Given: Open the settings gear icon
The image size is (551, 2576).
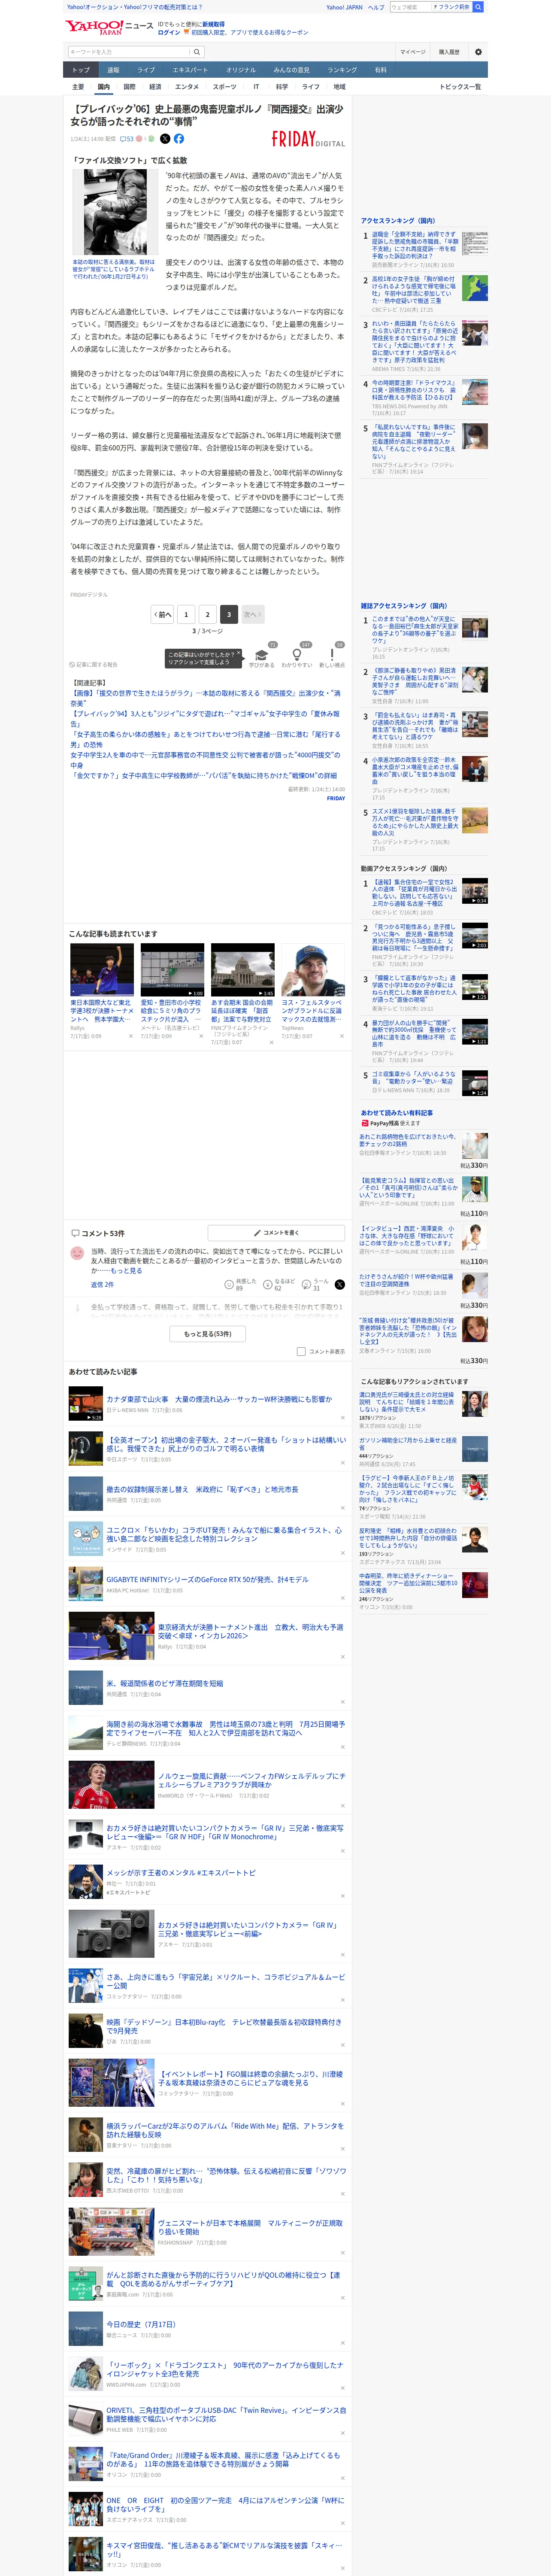Looking at the screenshot, I should click(478, 52).
